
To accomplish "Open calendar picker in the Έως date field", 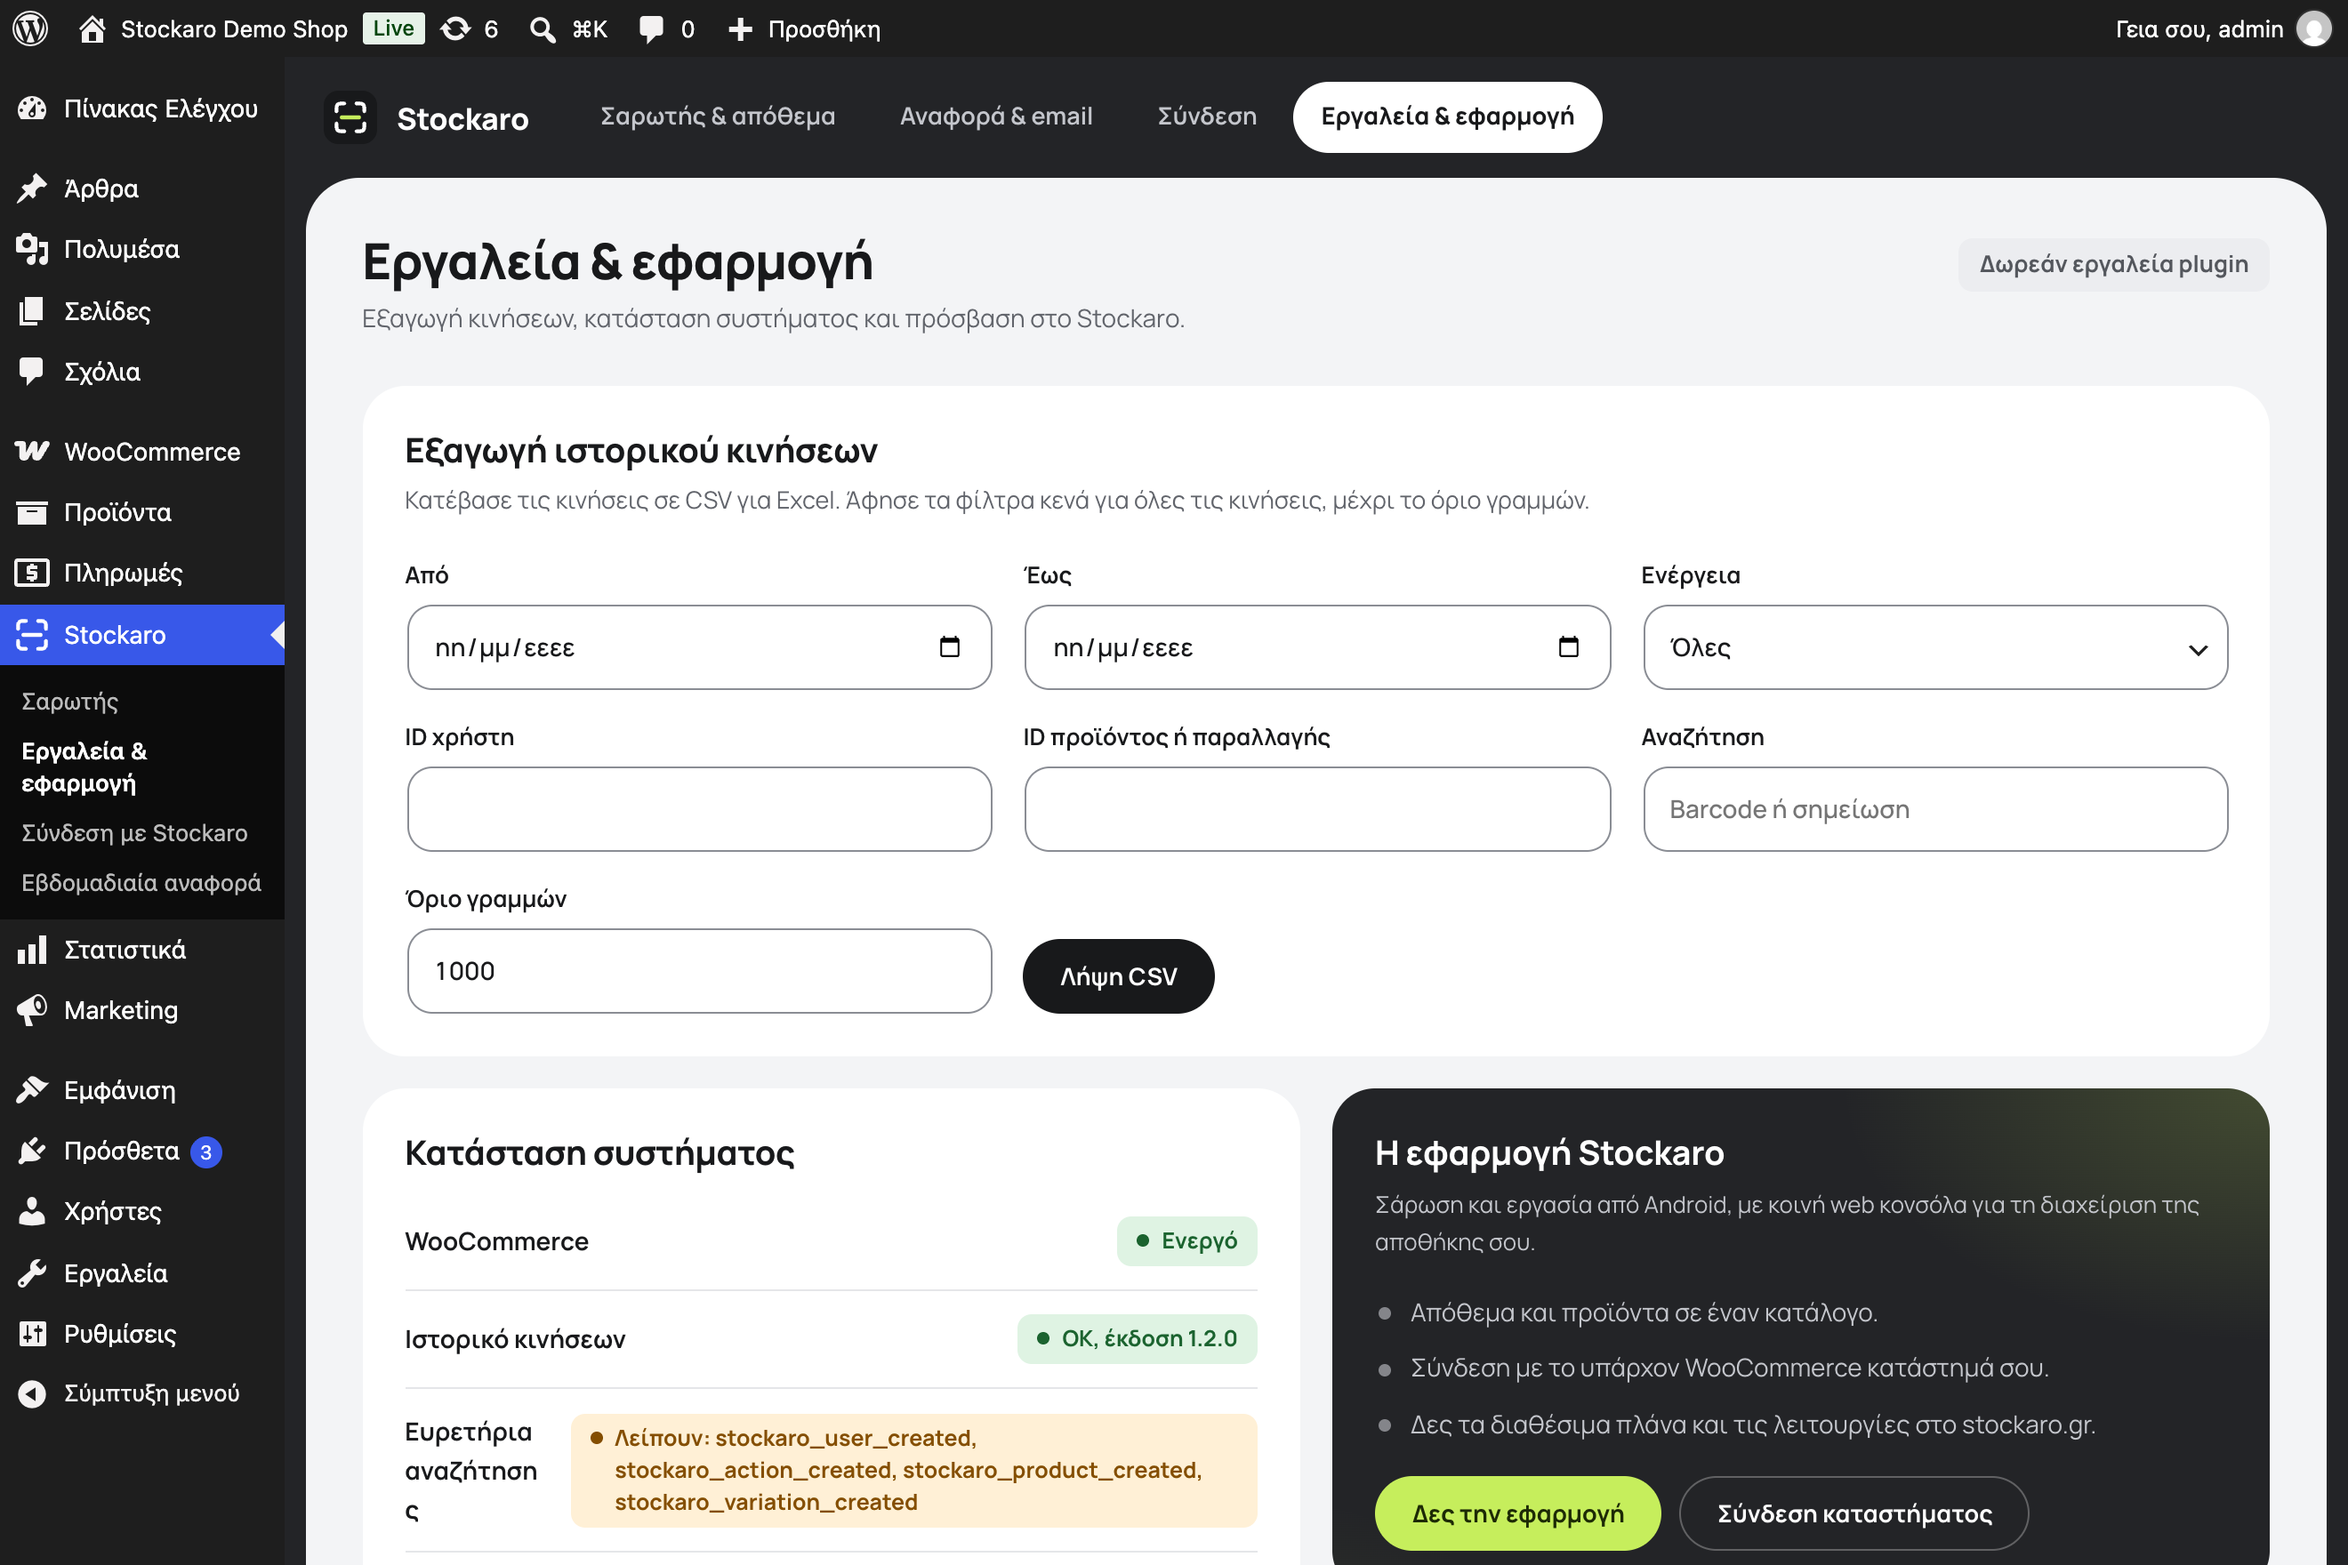I will coord(1568,646).
